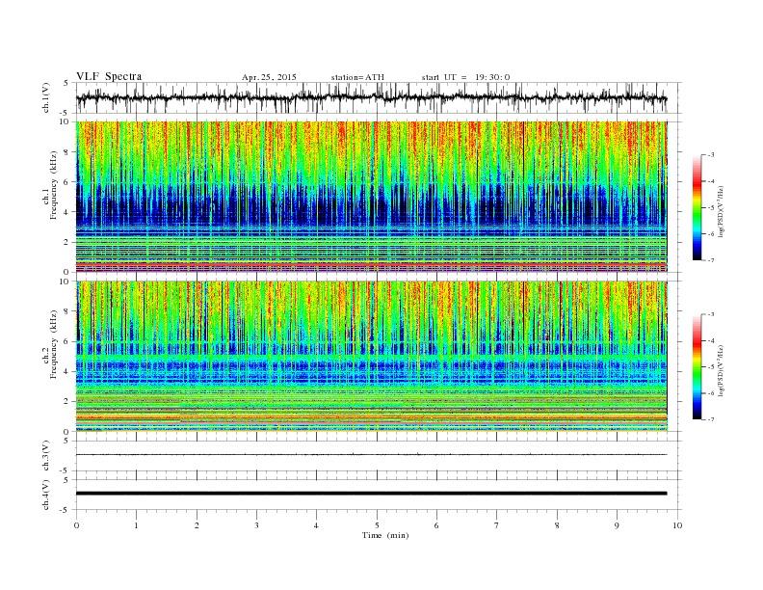The width and height of the screenshot is (763, 590).
Task: Click time axis tick label '0'
Action: click(76, 525)
